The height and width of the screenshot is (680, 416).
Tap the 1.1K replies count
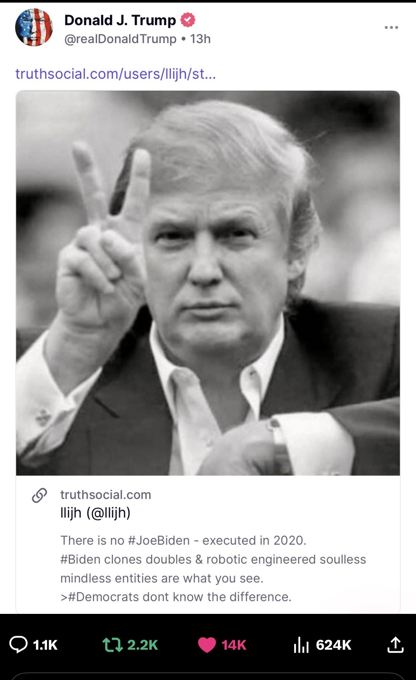(45, 645)
